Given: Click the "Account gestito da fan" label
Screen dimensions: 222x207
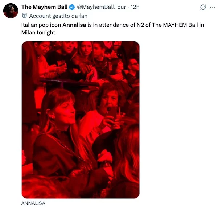Looking at the screenshot, I should pyautogui.click(x=58, y=16).
